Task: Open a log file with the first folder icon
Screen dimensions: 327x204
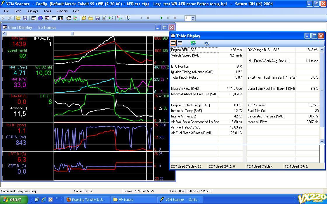Action: pyautogui.click(x=18, y=18)
